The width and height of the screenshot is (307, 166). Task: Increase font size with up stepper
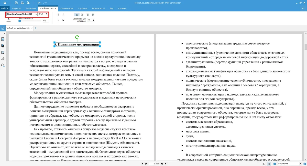click(x=46, y=13)
